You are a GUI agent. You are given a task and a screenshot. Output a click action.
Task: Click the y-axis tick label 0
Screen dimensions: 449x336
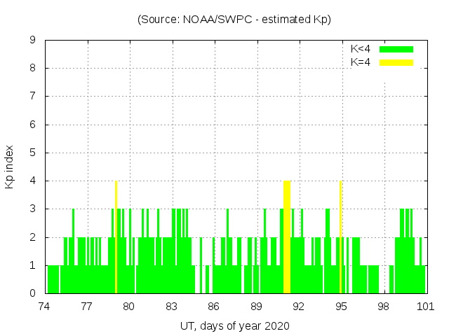click(33, 293)
